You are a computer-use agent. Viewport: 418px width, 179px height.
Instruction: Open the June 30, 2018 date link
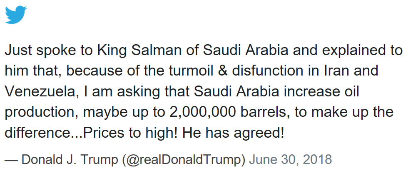click(x=290, y=159)
